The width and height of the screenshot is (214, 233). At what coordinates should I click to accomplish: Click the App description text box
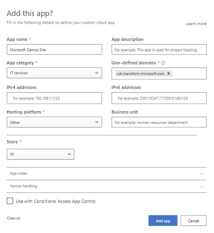click(159, 49)
